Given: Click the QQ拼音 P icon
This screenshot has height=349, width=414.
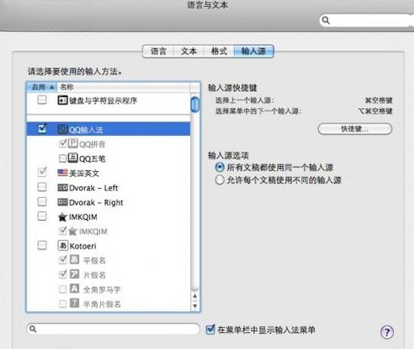Looking at the screenshot, I should click(72, 143).
